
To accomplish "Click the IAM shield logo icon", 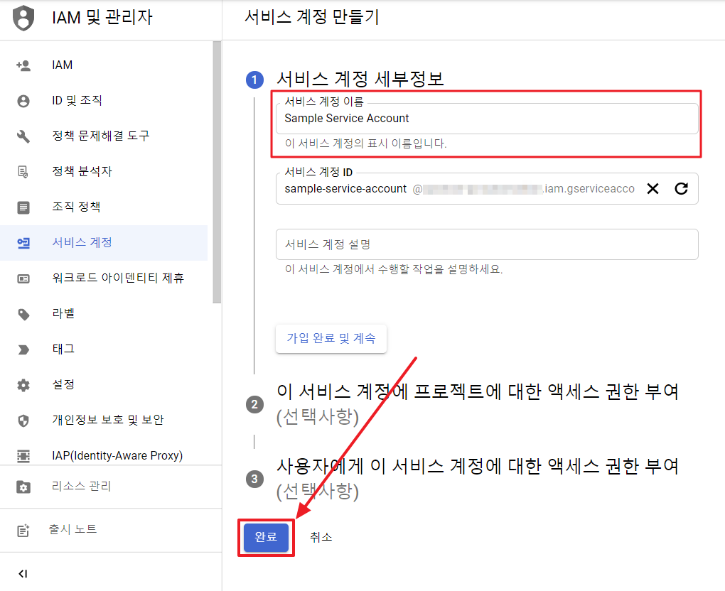I will (23, 18).
